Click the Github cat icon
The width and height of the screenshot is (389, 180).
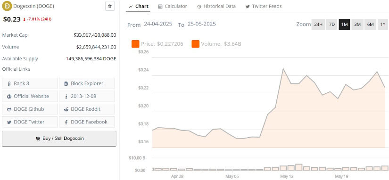[9, 109]
